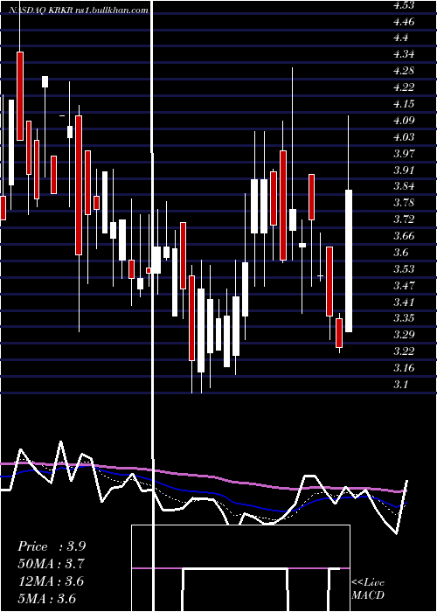
Task: Select the 3.1 price axis label
Action: pyautogui.click(x=400, y=385)
